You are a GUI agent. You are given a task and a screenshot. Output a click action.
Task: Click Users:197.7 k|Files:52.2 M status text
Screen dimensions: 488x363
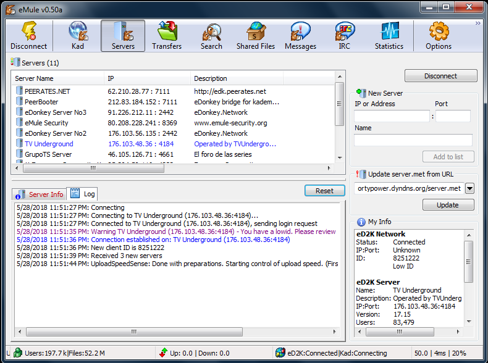coord(65,353)
